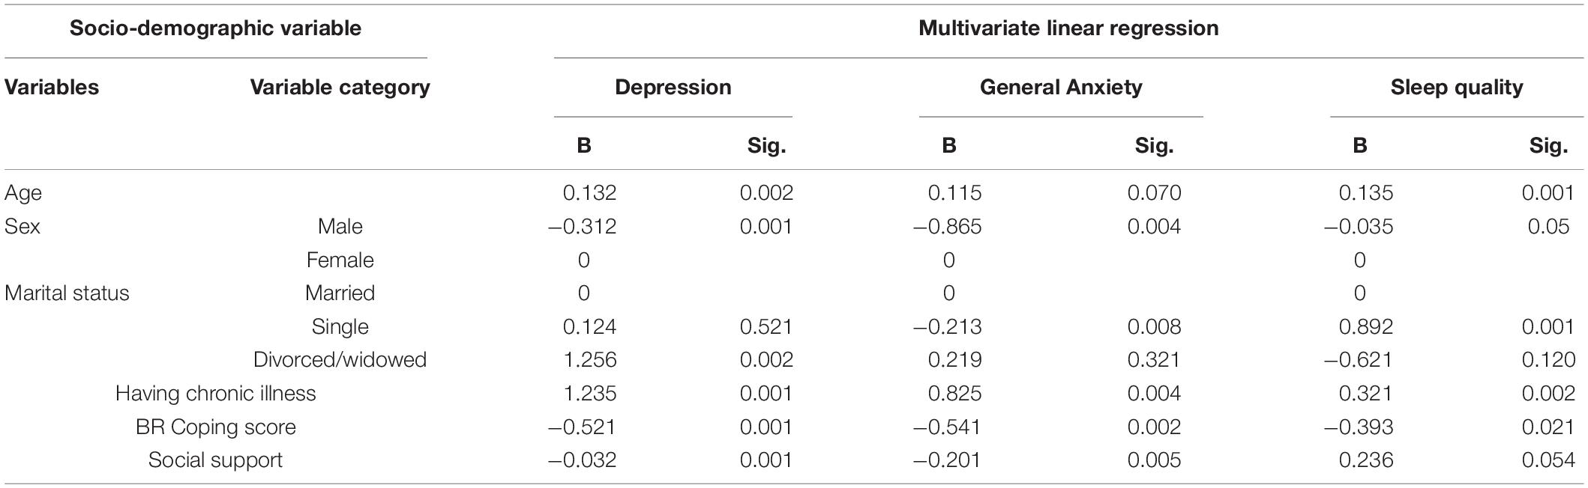Screen dimensions: 1588x488
Task: Click Depression Sig. value 0.521
Action: [766, 326]
